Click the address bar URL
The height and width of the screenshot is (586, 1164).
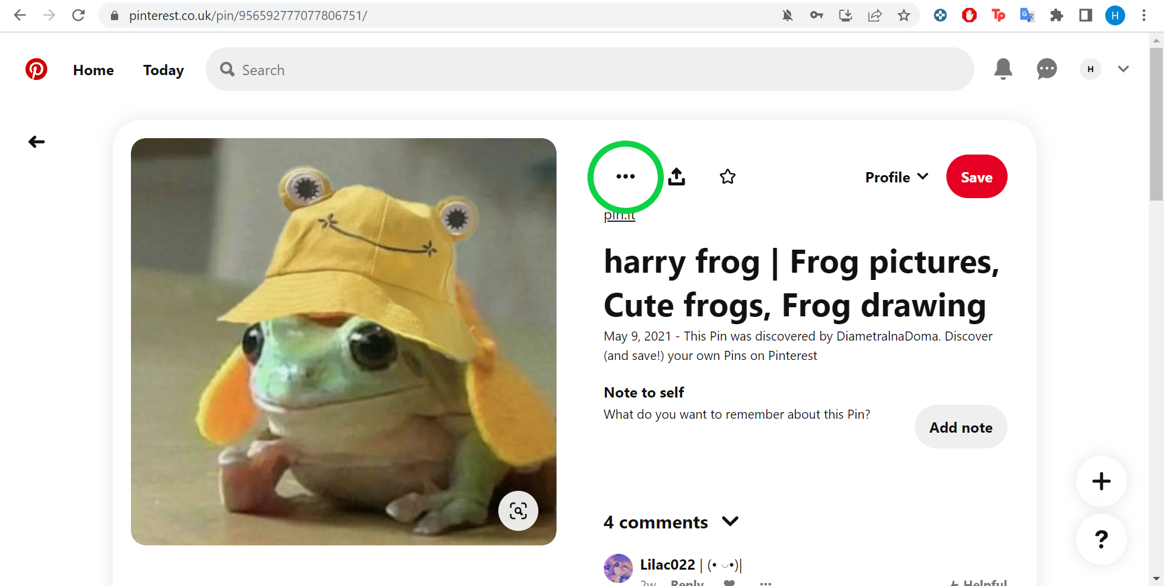248,16
